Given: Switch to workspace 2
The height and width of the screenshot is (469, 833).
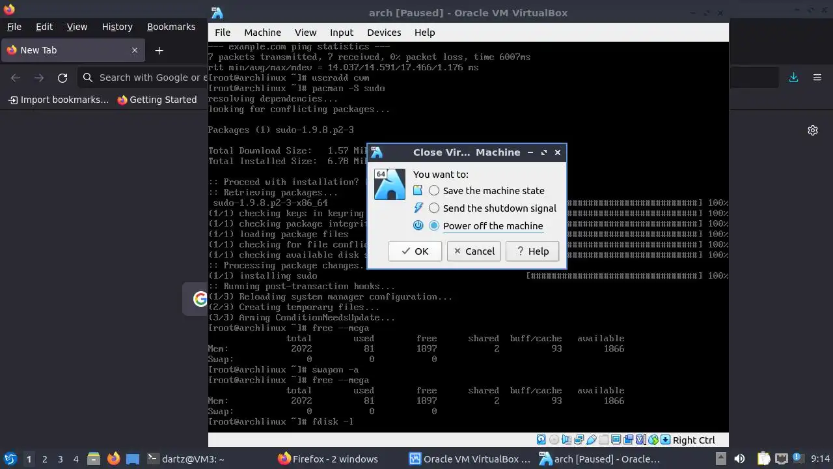Looking at the screenshot, I should 44,459.
